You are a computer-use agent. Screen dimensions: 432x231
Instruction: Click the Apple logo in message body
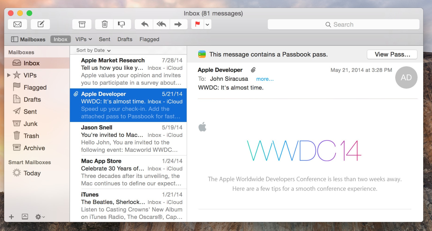point(202,127)
